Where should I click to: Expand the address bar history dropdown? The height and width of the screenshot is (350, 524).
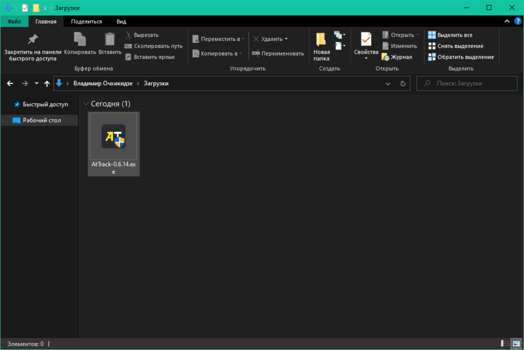pyautogui.click(x=387, y=83)
